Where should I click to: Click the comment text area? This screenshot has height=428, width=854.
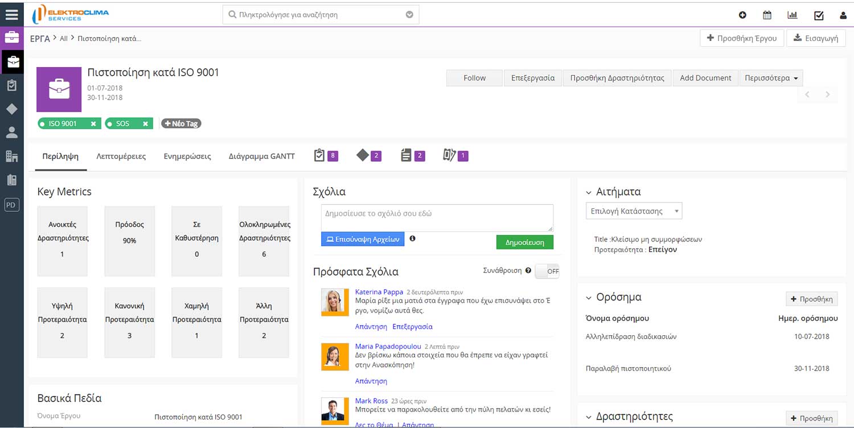coord(437,218)
